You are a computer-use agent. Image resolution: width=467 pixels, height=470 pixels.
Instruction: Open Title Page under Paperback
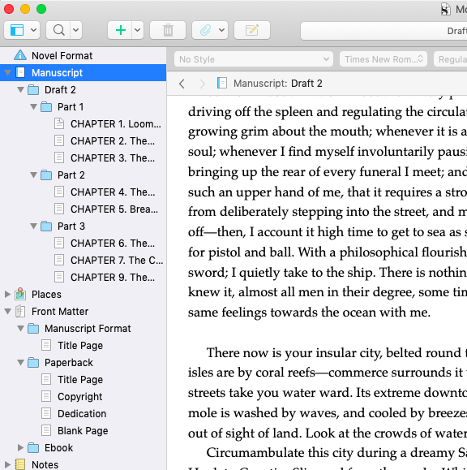80,380
